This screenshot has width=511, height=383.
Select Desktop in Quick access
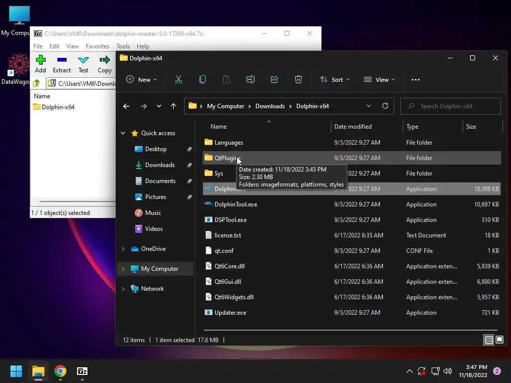(156, 149)
